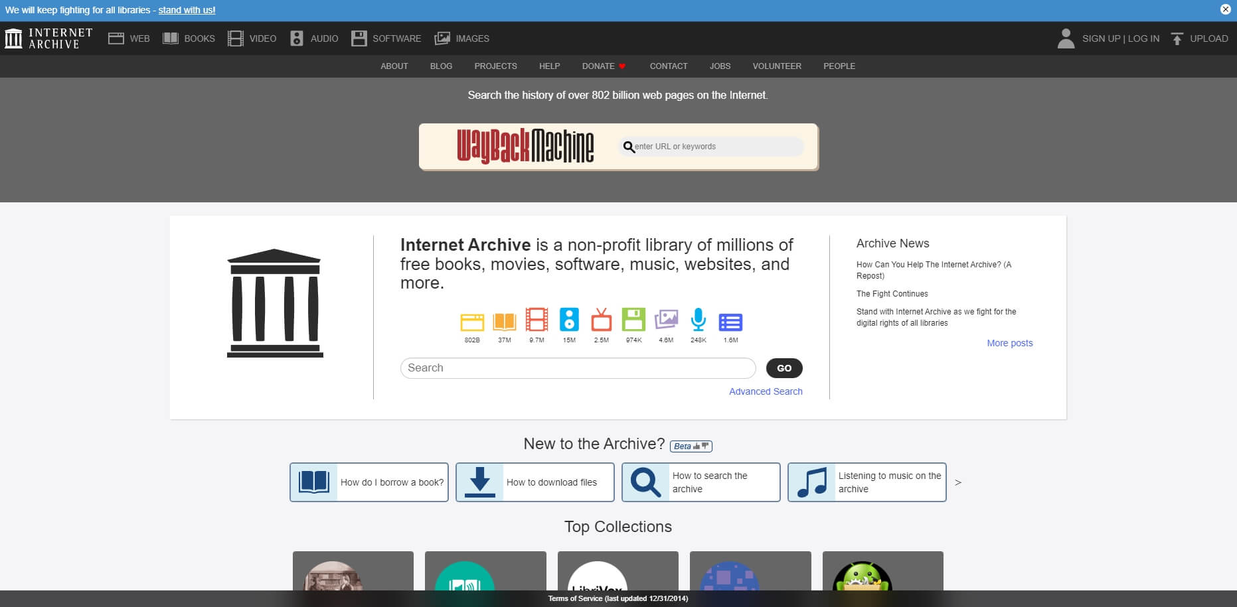Click the Advanced Search link
The width and height of the screenshot is (1237, 607).
point(766,391)
